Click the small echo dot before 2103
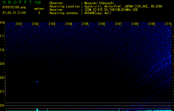This screenshot has width=174, height=111. point(47,83)
